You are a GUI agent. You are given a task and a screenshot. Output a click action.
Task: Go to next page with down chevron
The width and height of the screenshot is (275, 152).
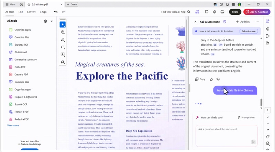pyautogui.click(x=268, y=130)
